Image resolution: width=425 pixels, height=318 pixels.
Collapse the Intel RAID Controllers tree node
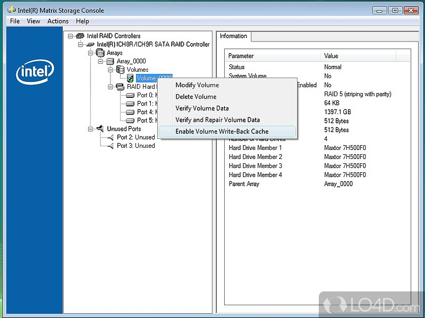click(71, 36)
